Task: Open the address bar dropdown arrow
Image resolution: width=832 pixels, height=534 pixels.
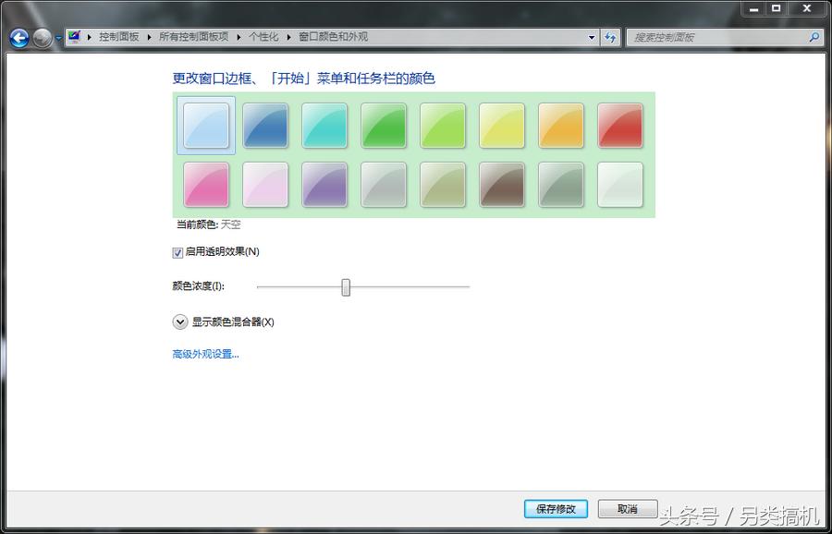Action: click(x=591, y=37)
